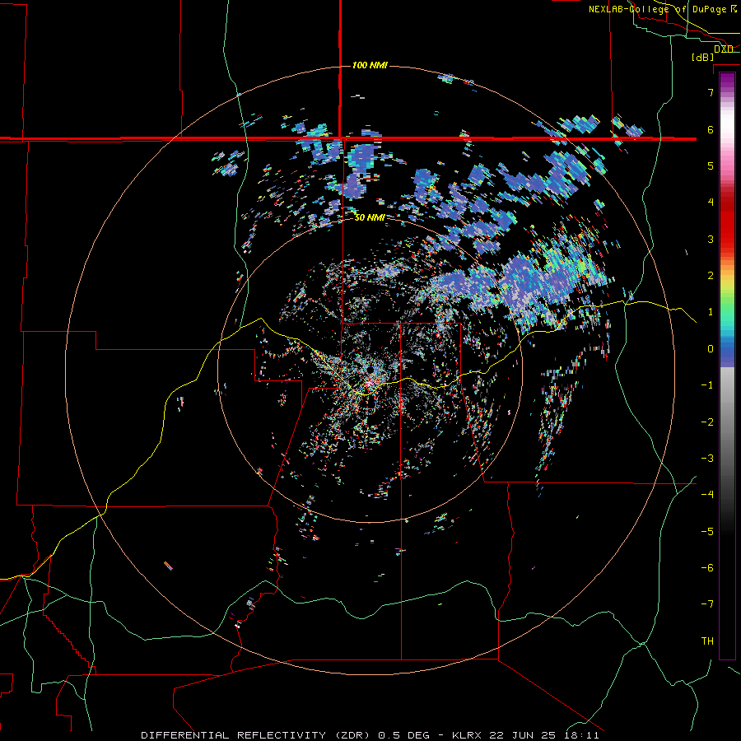741x741 pixels.
Task: Click the 100 NMI range ring label
Action: (370, 65)
